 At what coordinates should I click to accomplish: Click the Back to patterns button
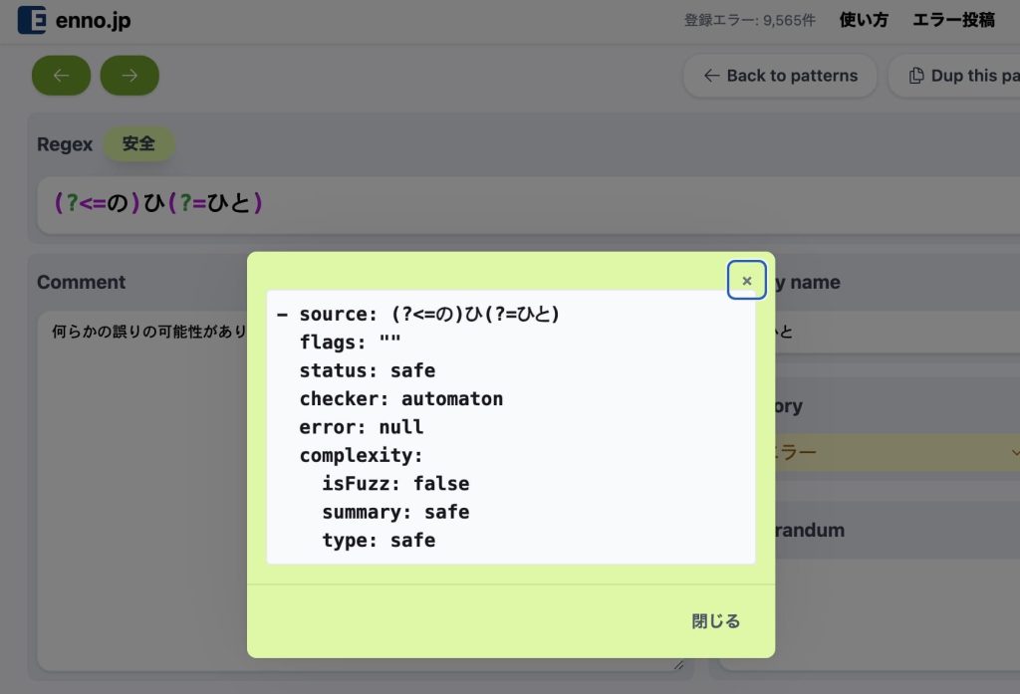pos(780,76)
